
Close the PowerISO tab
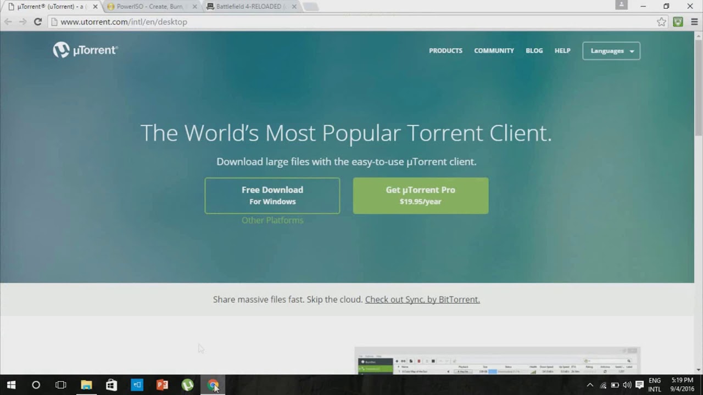194,7
